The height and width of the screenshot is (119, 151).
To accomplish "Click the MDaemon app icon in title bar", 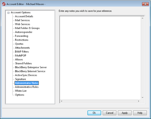I will 4,4.
